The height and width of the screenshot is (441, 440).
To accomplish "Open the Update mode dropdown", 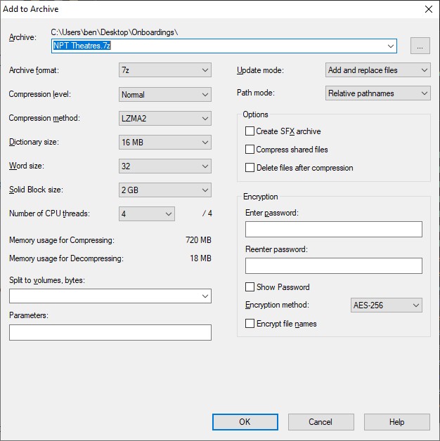I will coord(377,70).
